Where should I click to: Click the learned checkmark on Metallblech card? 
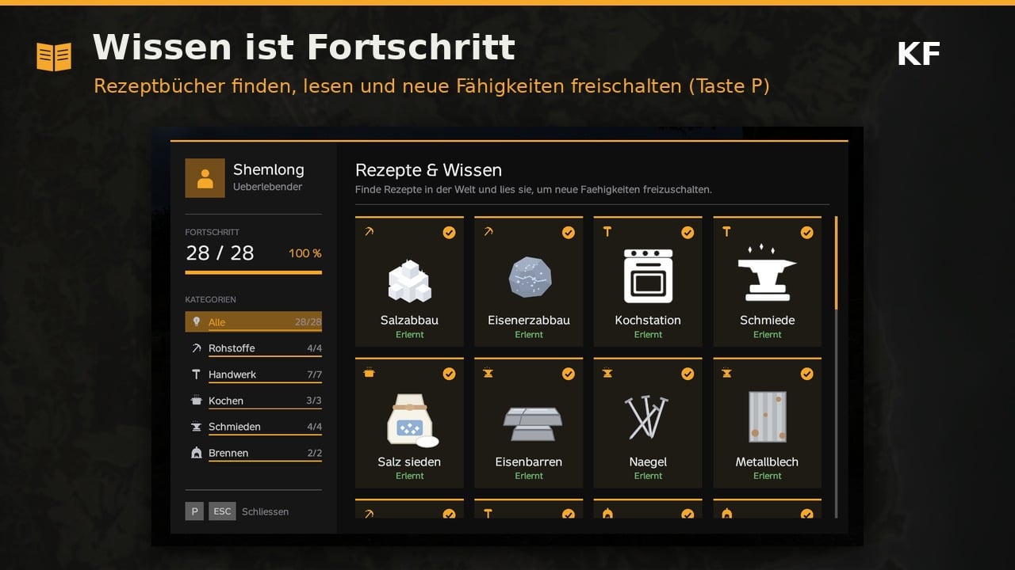tap(806, 374)
